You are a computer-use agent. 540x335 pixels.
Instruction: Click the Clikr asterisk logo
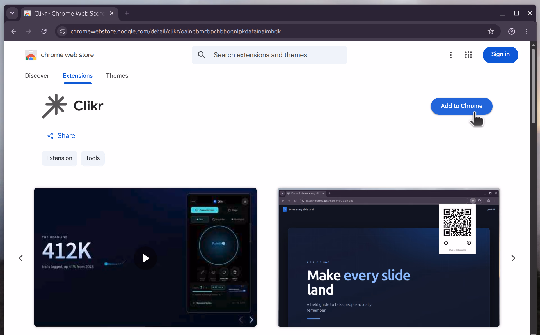point(54,106)
